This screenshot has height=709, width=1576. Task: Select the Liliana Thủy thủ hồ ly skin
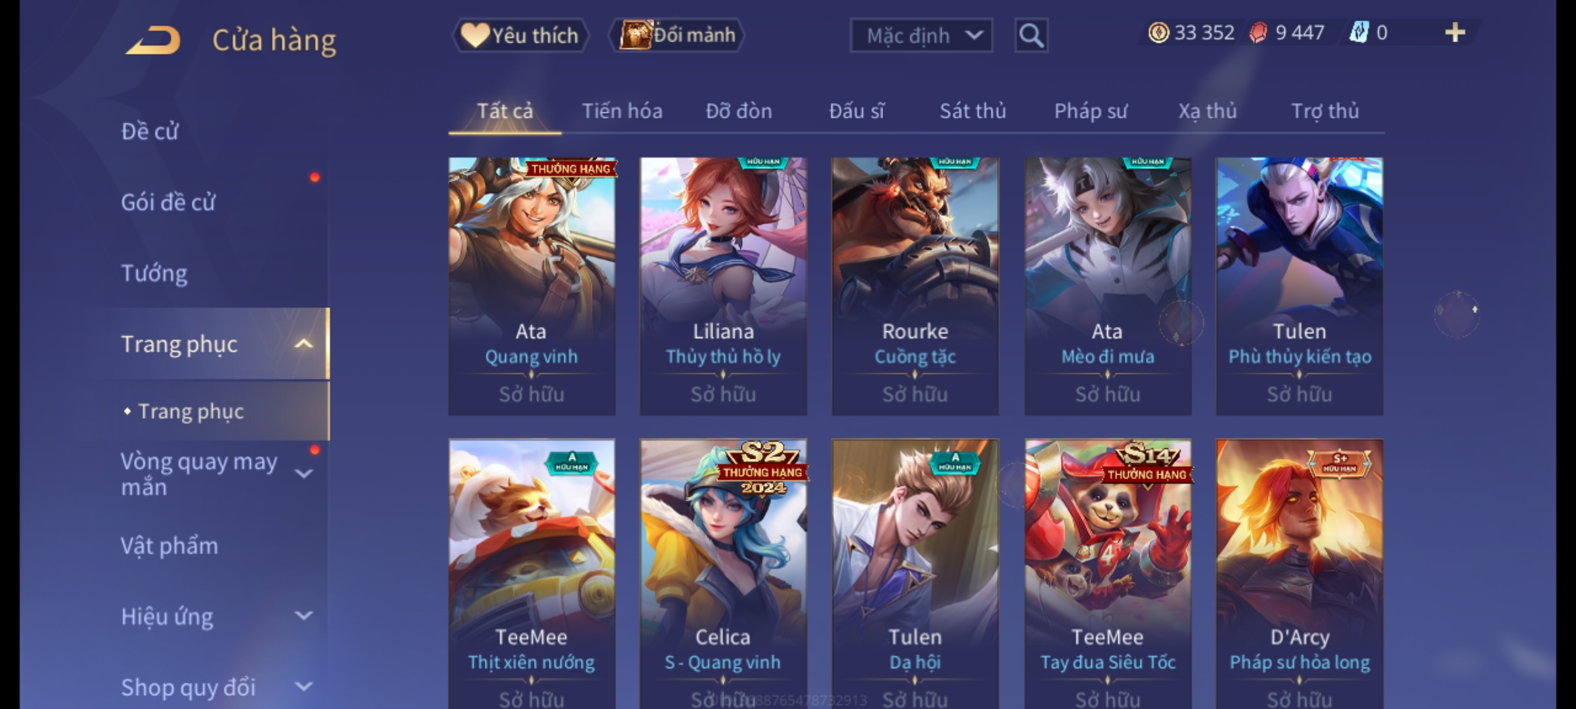723,286
